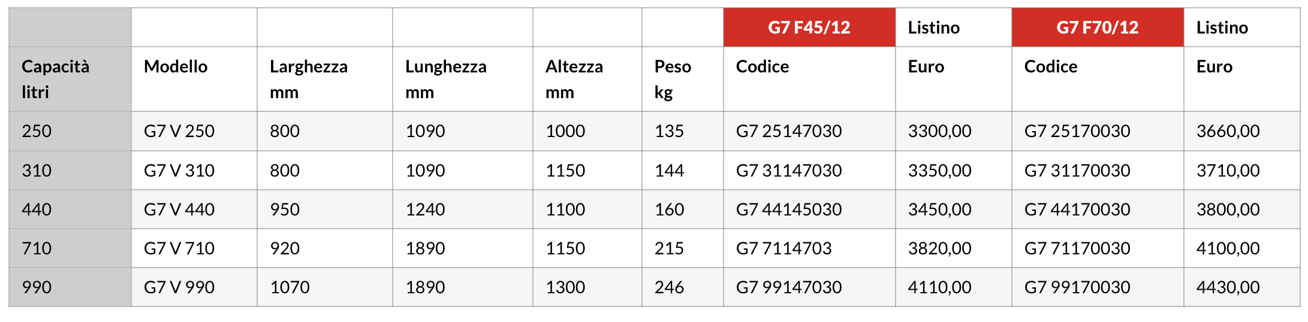
Task: Click the Peso kg header cell
Action: [683, 79]
